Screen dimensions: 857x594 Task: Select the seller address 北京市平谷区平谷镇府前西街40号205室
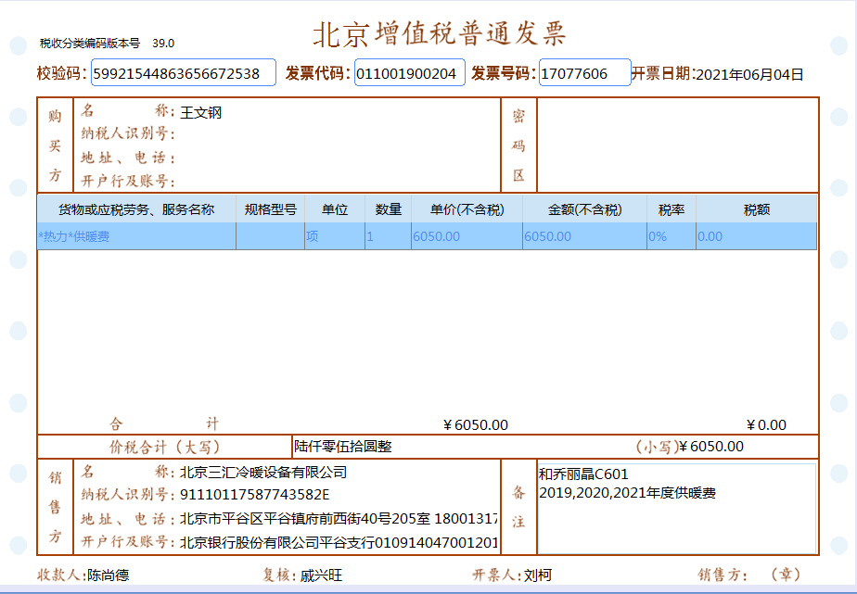[305, 519]
